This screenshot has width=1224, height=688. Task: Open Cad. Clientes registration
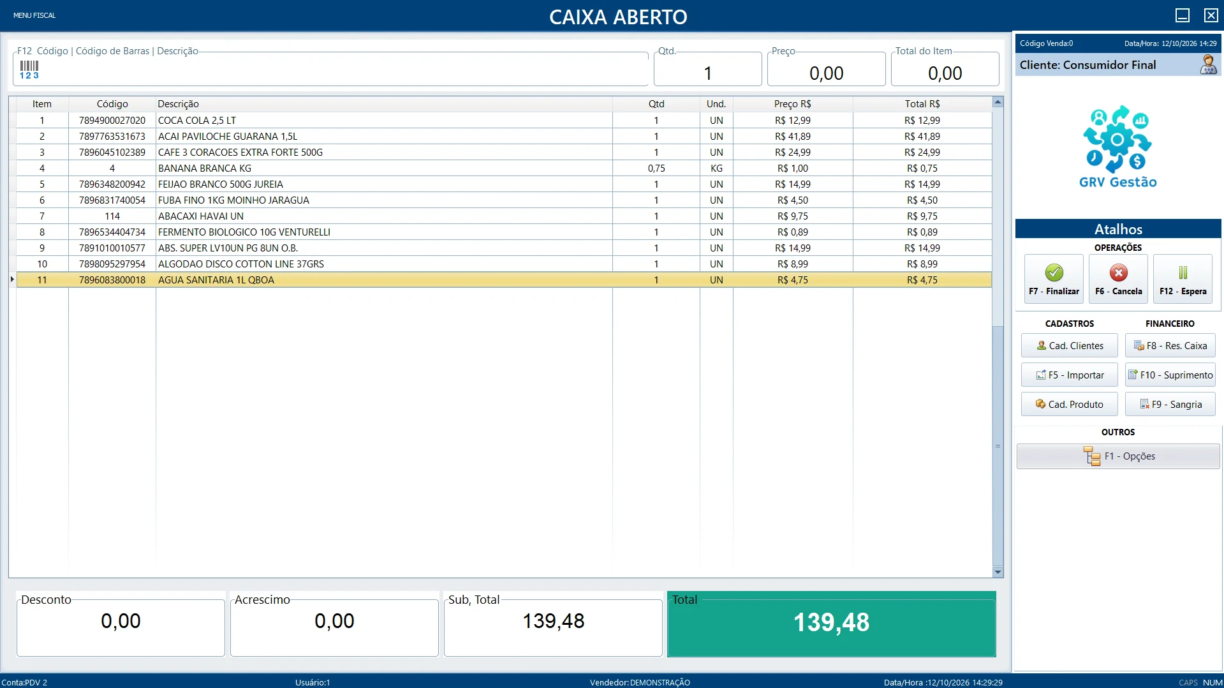click(x=1069, y=345)
